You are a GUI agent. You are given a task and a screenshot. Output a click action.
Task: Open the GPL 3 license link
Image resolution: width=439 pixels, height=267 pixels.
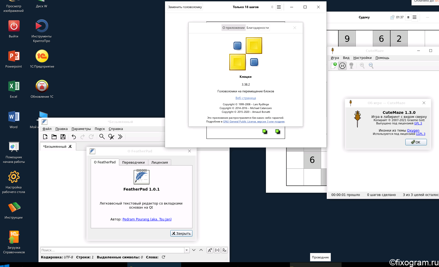coord(418,124)
